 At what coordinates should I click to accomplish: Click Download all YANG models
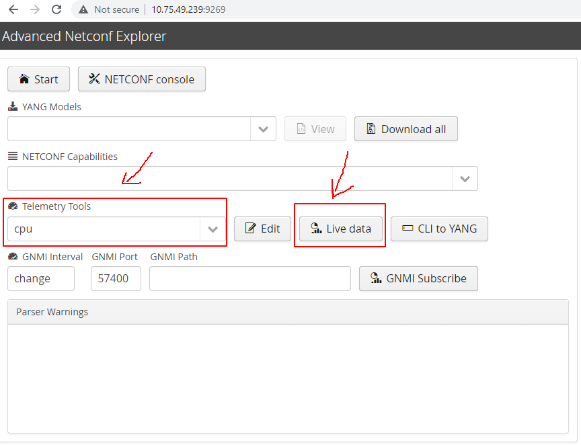[406, 129]
